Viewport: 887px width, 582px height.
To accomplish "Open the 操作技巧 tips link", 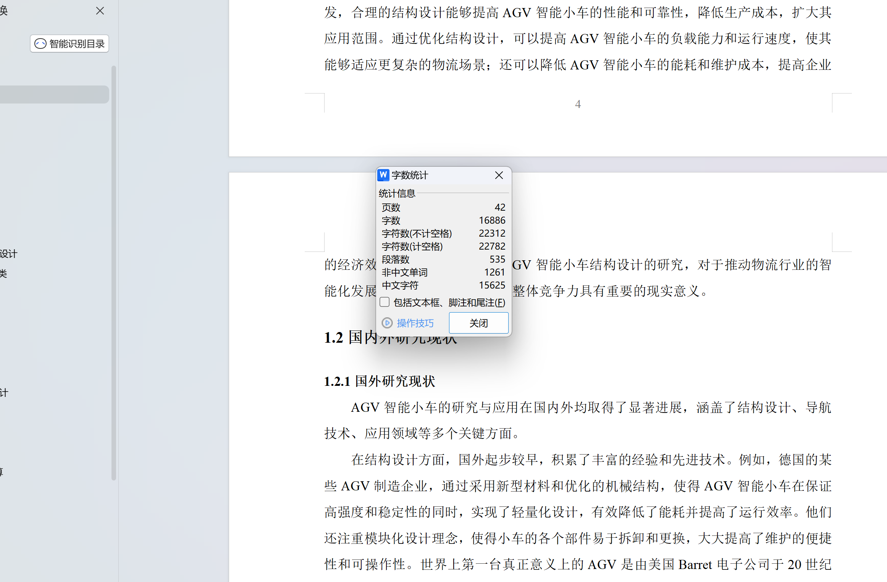I will point(415,323).
